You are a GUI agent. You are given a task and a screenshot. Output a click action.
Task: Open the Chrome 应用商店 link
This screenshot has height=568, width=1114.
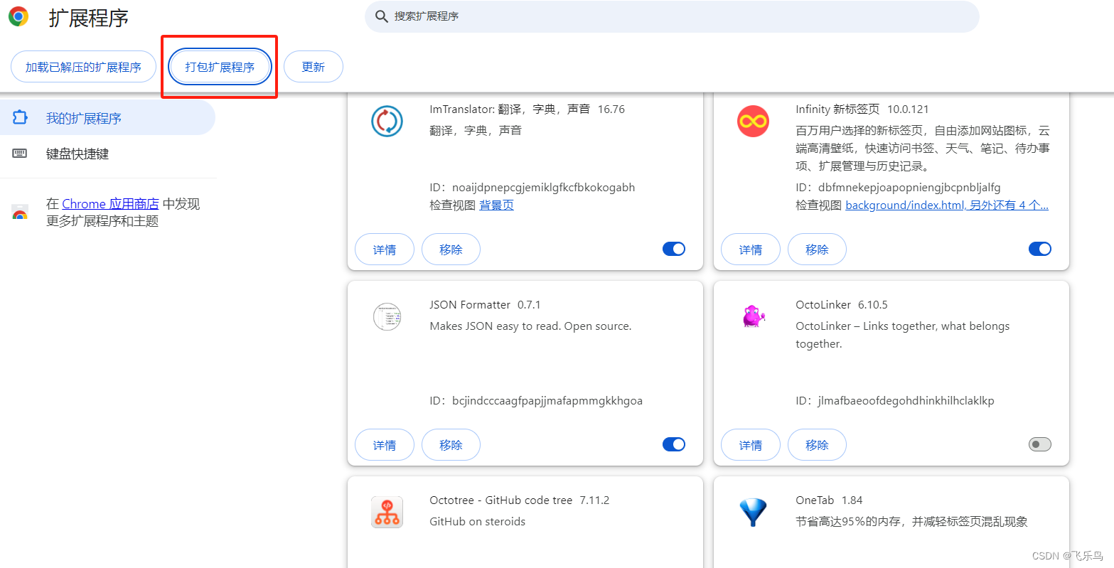110,204
